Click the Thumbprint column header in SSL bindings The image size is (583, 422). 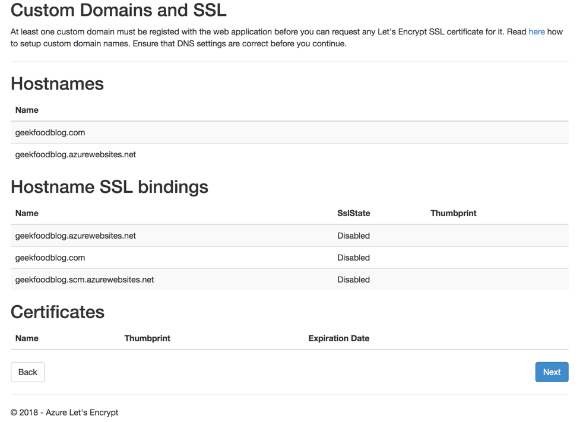point(453,212)
